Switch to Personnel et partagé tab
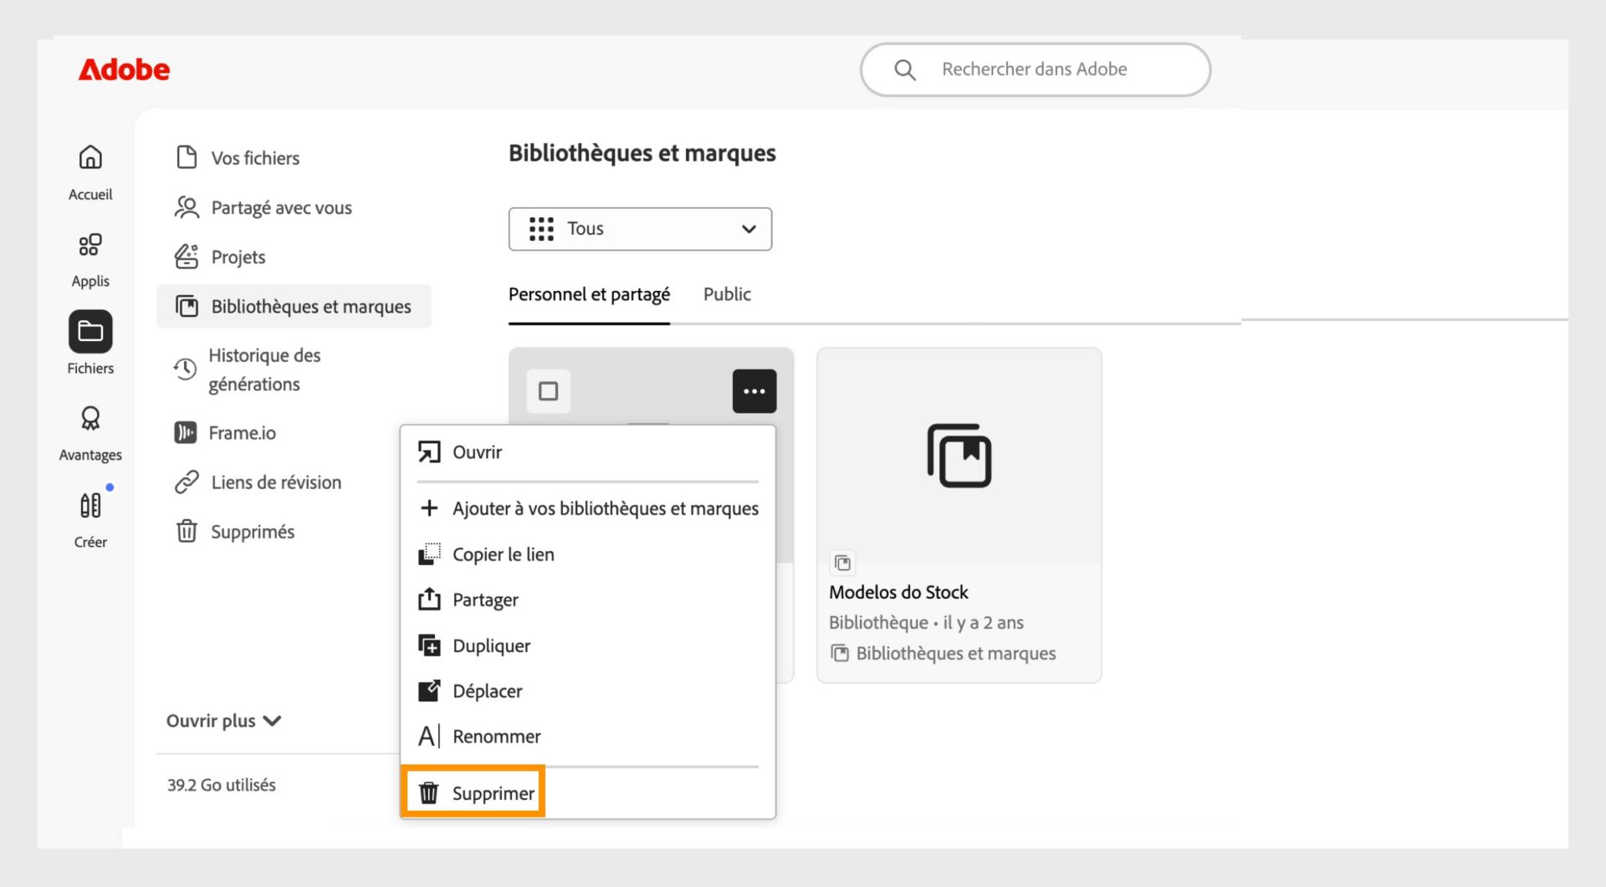Viewport: 1606px width, 887px height. tap(589, 294)
